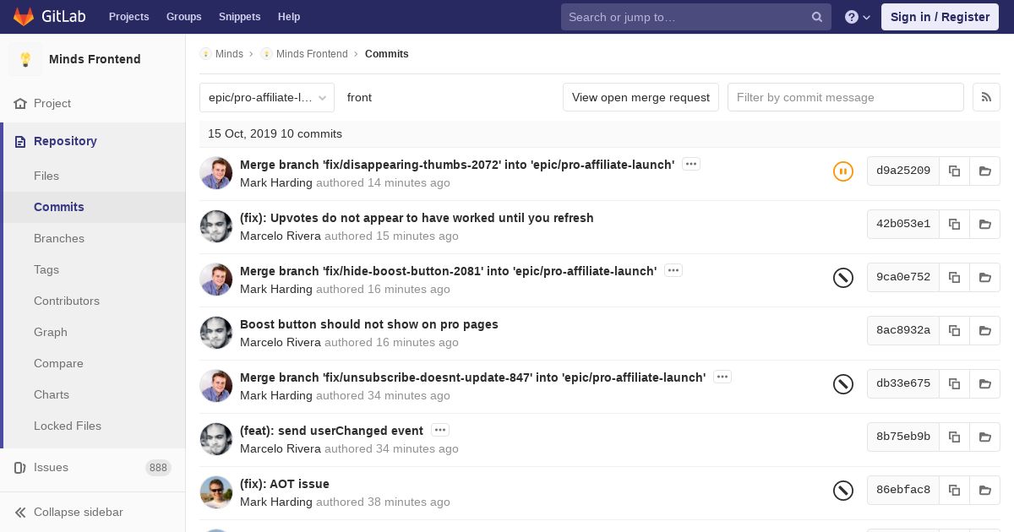Copy commit SHA 86ebfac8

(x=954, y=490)
